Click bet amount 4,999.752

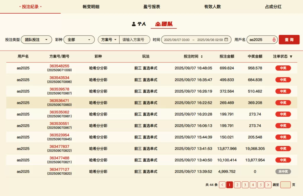tap(227, 171)
